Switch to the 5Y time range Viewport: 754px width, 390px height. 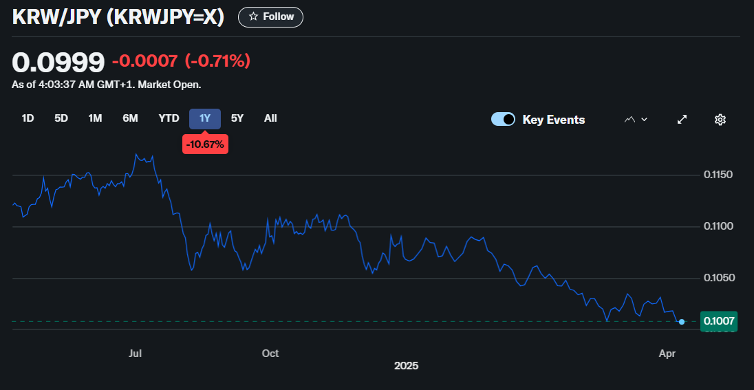(237, 118)
